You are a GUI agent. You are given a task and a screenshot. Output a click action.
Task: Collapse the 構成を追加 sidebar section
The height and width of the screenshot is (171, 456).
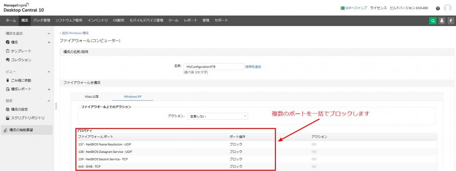point(49,34)
